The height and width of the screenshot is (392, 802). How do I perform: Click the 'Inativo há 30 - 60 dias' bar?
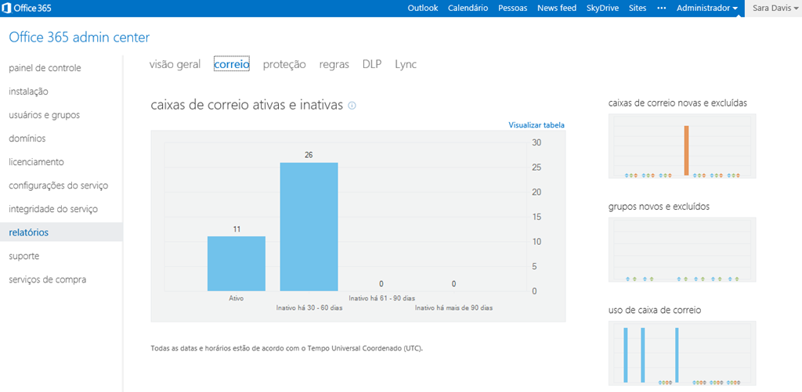(309, 227)
